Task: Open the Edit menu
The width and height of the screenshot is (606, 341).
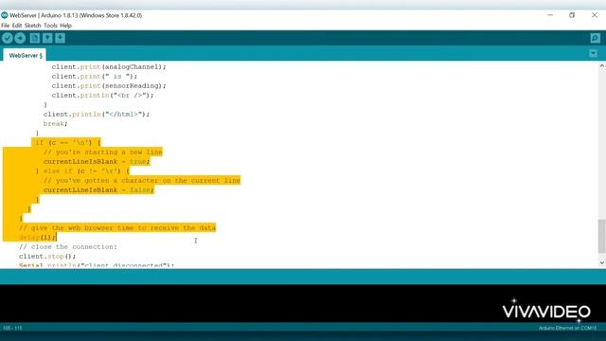Action: pos(17,26)
